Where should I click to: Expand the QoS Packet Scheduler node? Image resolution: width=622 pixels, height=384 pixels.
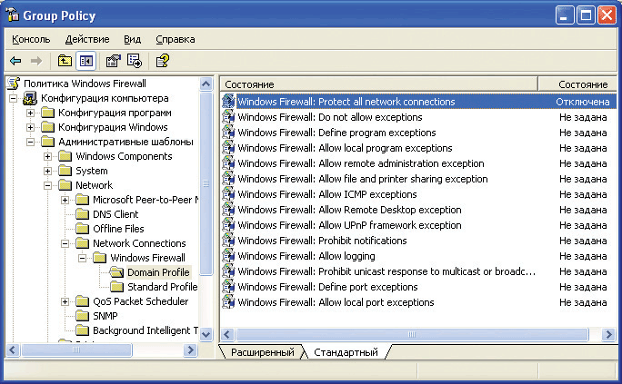[x=65, y=301]
